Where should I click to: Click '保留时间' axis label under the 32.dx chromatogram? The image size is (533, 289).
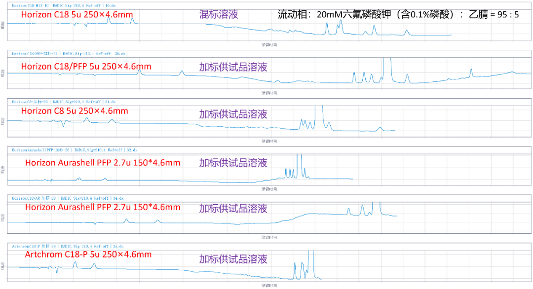(269, 189)
